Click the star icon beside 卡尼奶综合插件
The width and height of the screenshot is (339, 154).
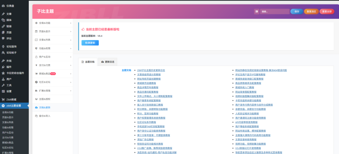[x=3, y=73]
